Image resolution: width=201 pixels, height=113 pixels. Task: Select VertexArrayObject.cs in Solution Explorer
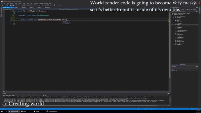(182, 30)
